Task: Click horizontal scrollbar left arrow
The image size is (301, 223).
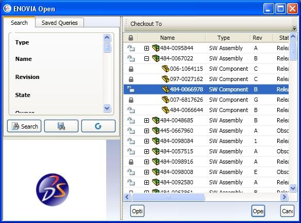Action: click(127, 197)
